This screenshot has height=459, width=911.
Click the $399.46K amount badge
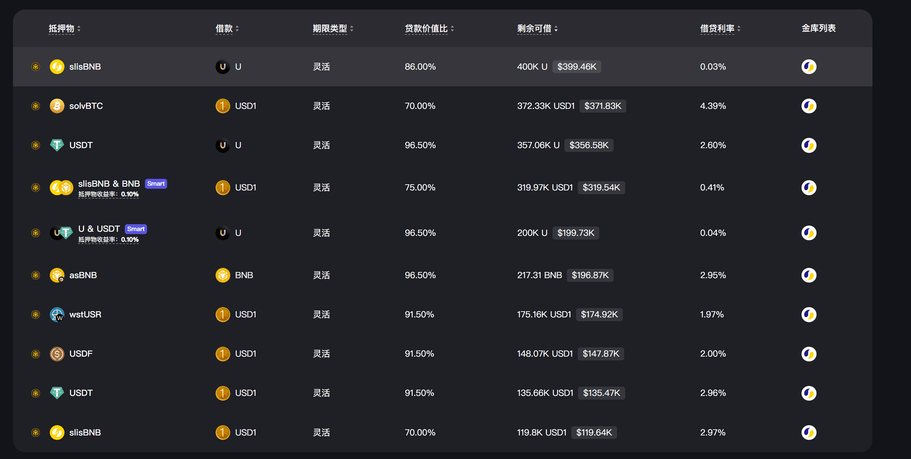576,67
